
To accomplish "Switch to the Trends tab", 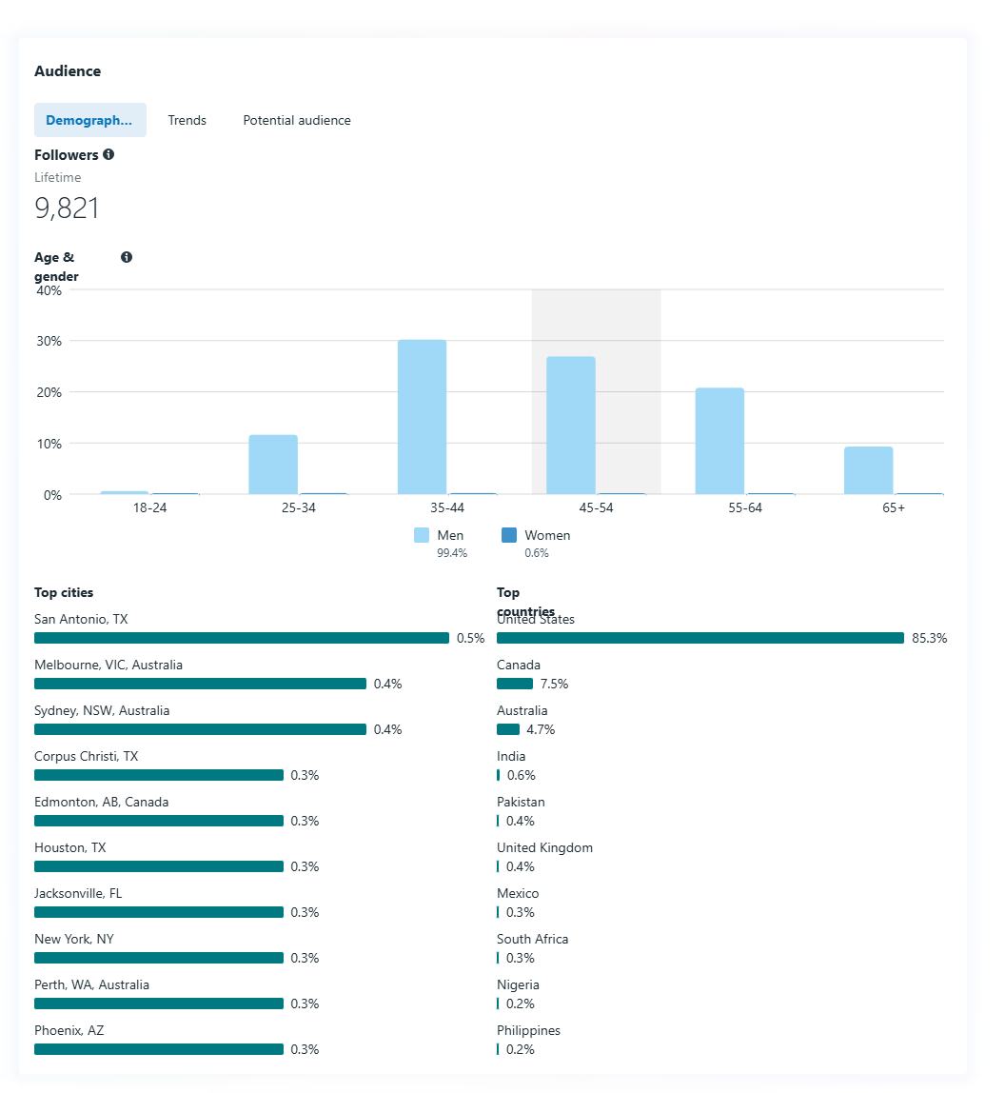I will click(x=187, y=121).
